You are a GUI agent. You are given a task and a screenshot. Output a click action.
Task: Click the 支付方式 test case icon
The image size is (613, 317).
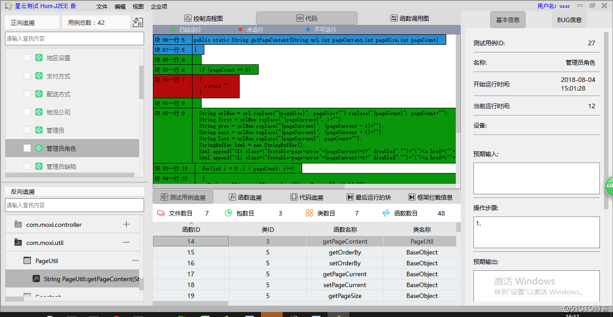(x=39, y=76)
